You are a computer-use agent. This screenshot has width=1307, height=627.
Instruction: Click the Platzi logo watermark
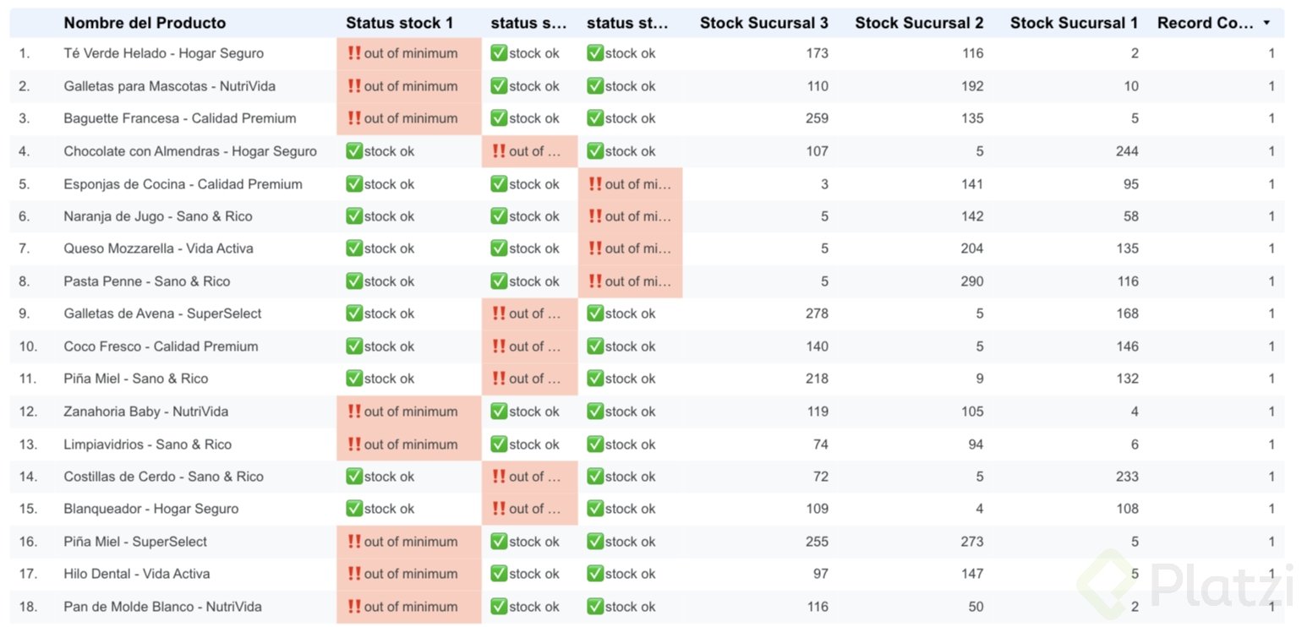tap(1186, 583)
